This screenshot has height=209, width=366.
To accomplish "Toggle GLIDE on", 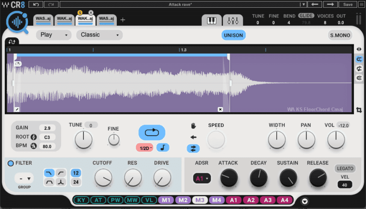I will (306, 16).
